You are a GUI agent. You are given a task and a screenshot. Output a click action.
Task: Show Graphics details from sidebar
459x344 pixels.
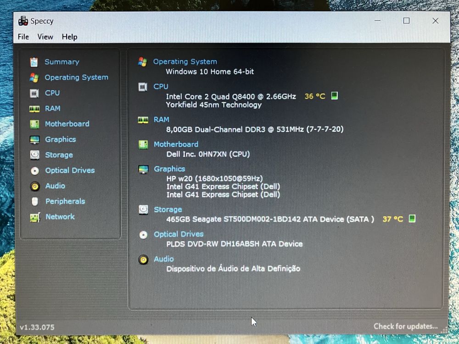[60, 139]
